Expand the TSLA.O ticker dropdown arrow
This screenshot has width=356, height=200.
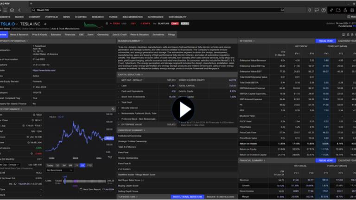(16, 24)
